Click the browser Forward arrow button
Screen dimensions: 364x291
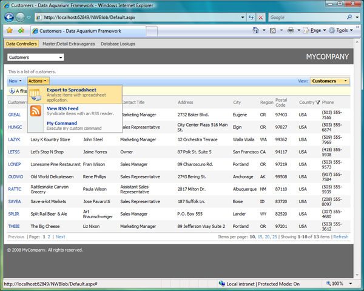click(x=21, y=17)
